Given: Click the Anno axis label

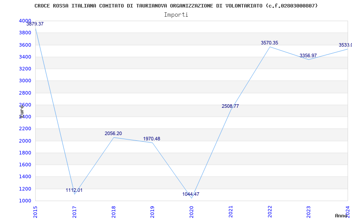Looking at the screenshot, I should click(341, 216).
